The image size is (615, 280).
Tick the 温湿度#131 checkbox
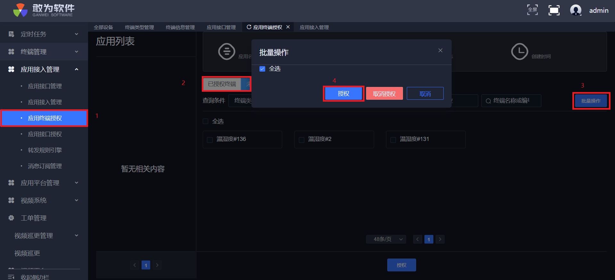393,140
